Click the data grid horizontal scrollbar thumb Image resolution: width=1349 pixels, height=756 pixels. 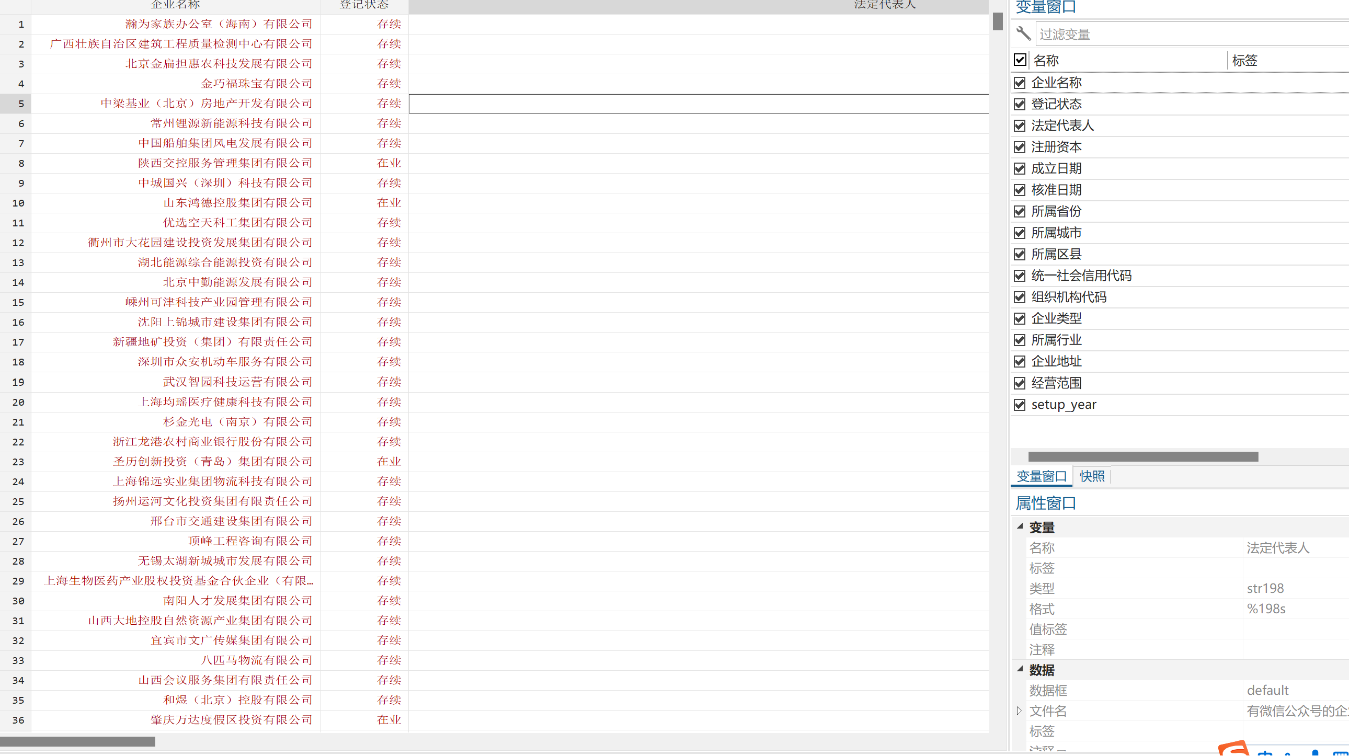(x=77, y=742)
